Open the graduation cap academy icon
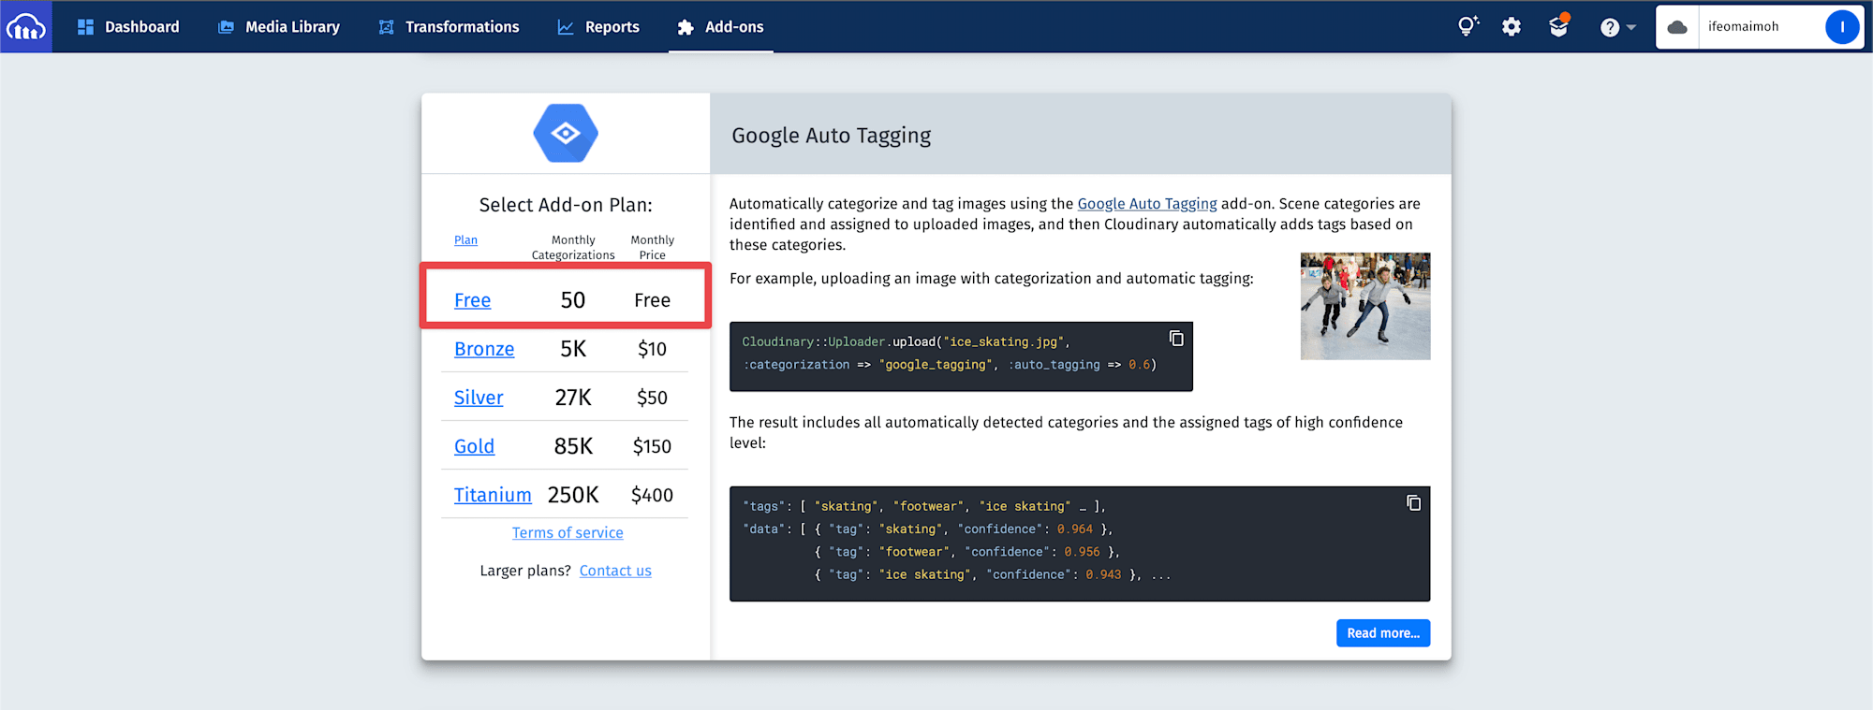Screen dimensions: 1873x710 click(x=1559, y=25)
